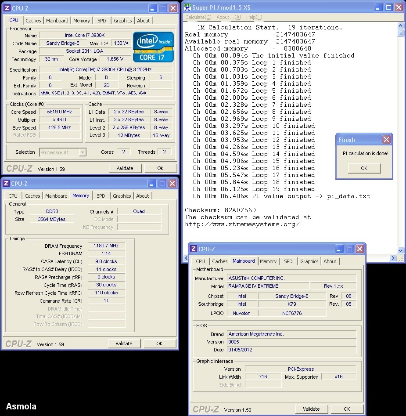Click OK in the top CPU window
The width and height of the screenshot is (406, 416).
(160, 168)
